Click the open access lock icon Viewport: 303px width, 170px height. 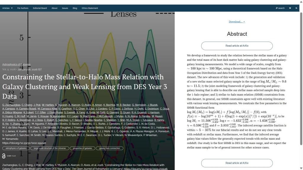tap(4, 156)
